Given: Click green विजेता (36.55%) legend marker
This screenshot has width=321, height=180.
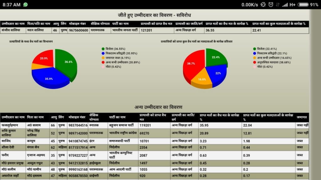Looking at the screenshot, I should pos(103,49).
